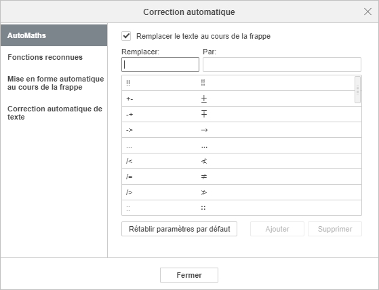Screen dimensions: 379x290
Task: Select the -> arrow replacement row
Action: pyautogui.click(x=242, y=130)
